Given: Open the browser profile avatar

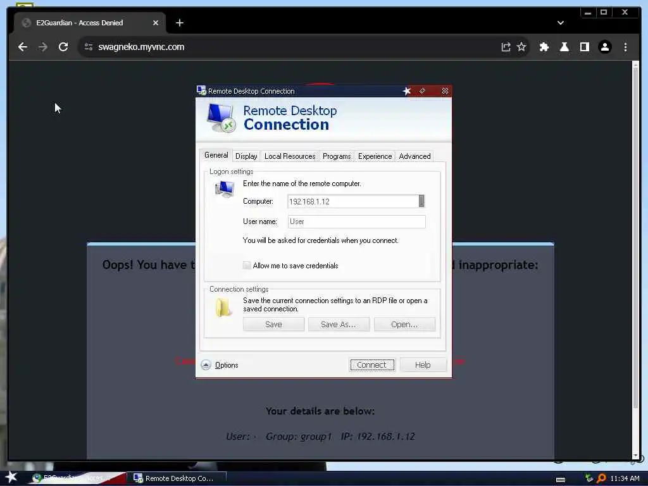Looking at the screenshot, I should click(605, 47).
